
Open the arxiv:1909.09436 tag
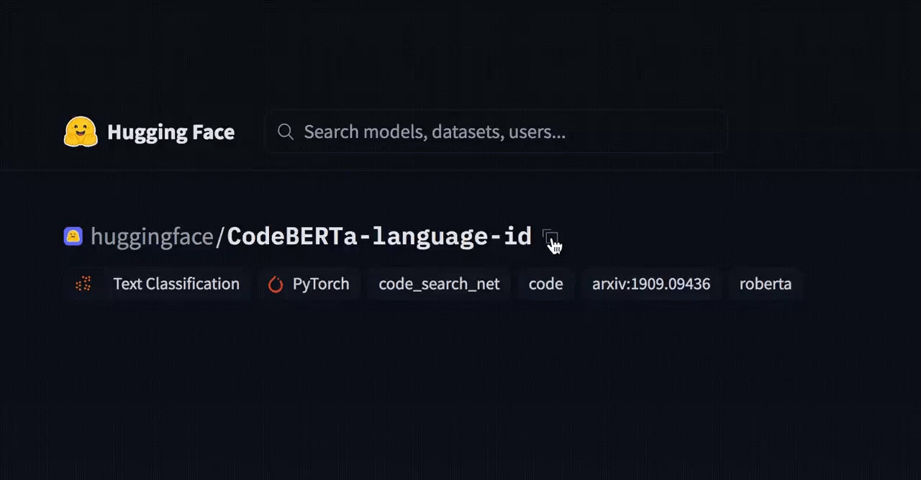point(651,284)
